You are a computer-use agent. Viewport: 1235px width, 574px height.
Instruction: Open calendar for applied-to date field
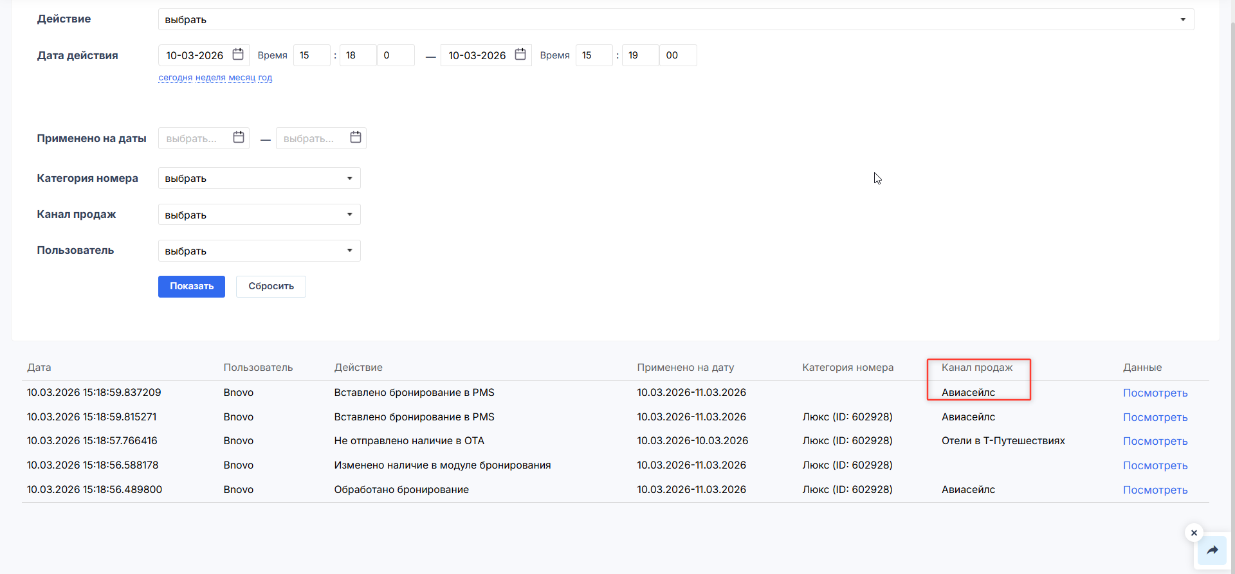point(356,138)
